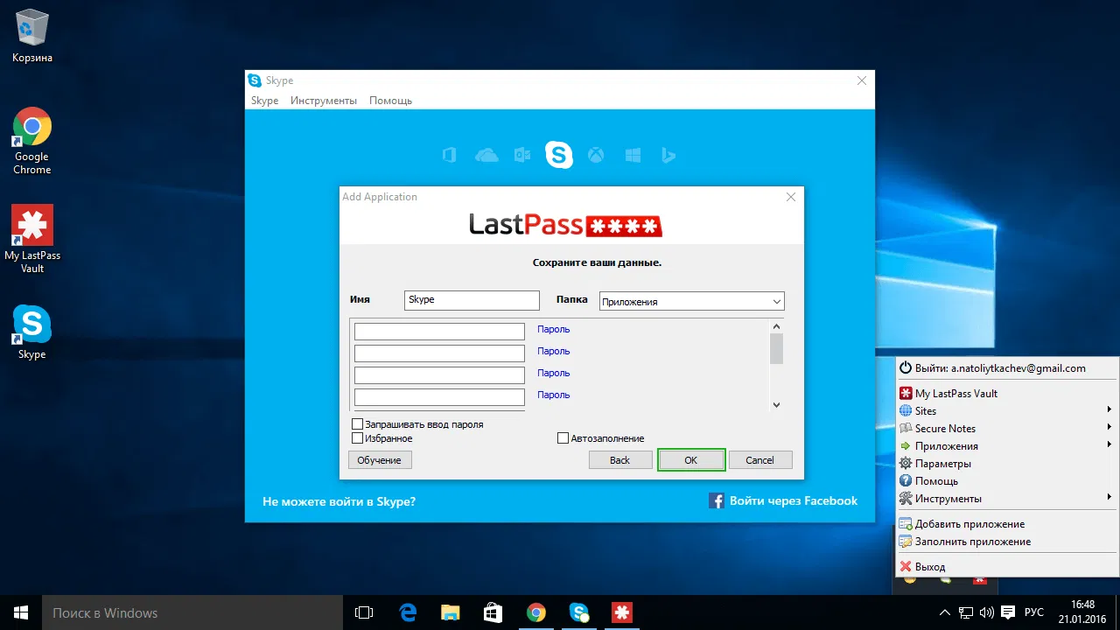Image resolution: width=1120 pixels, height=630 pixels.
Task: Expand the Инструменты submenu in LastPass menu
Action: coord(1109,498)
